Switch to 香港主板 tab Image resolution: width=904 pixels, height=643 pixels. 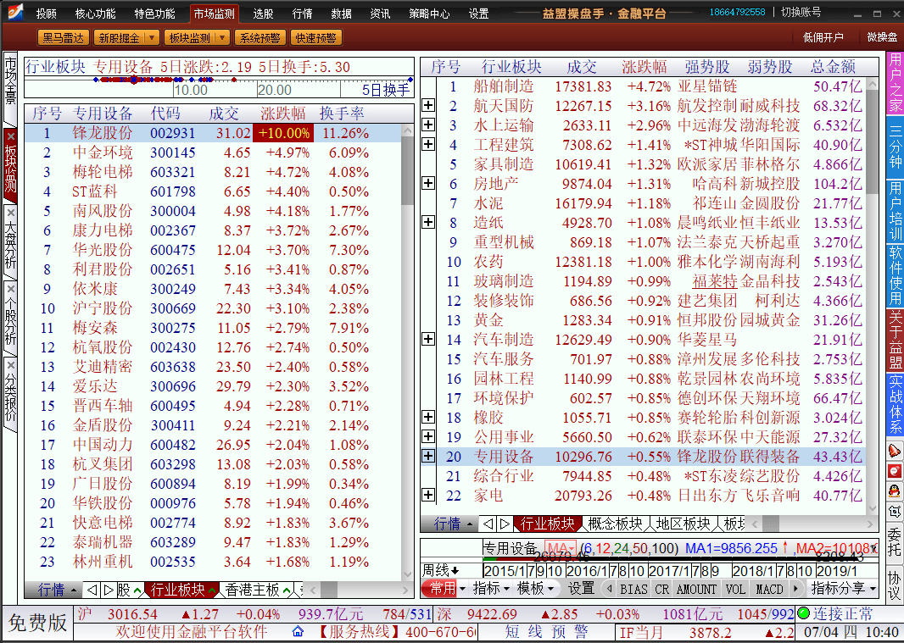(x=252, y=590)
